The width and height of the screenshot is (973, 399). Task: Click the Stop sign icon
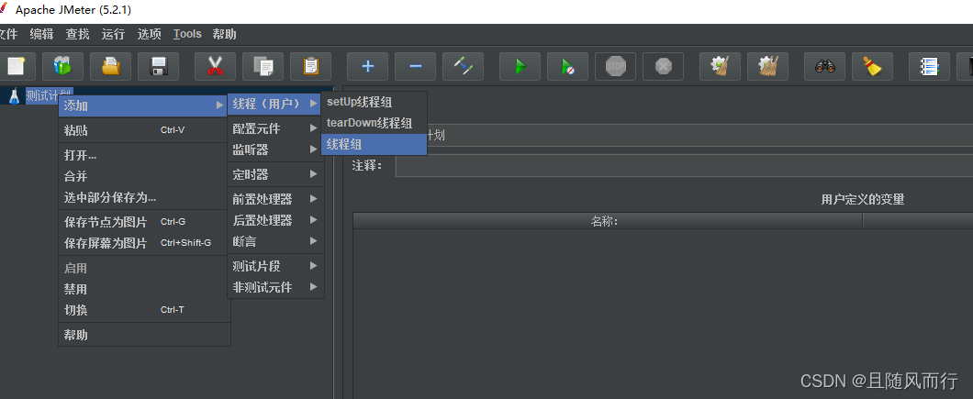[x=616, y=66]
